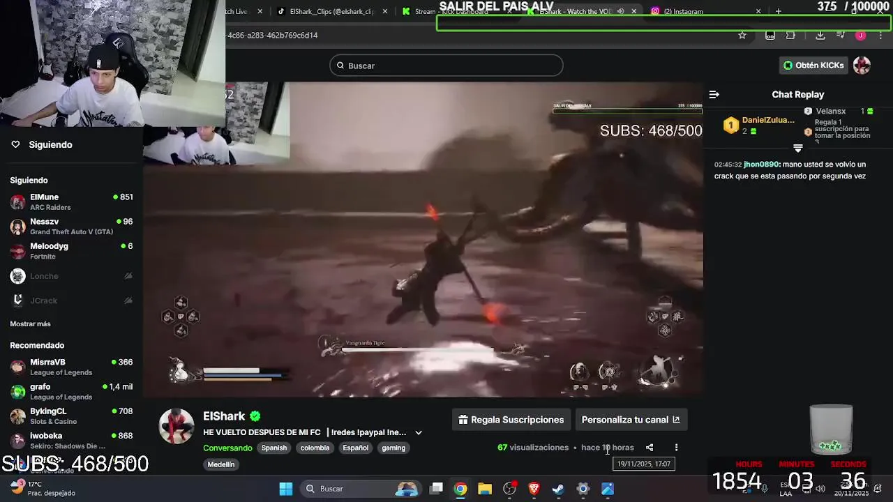Share the VOD with the share icon

point(650,448)
